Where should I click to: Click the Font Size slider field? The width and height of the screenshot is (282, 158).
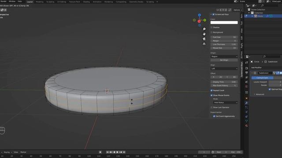[224, 37]
